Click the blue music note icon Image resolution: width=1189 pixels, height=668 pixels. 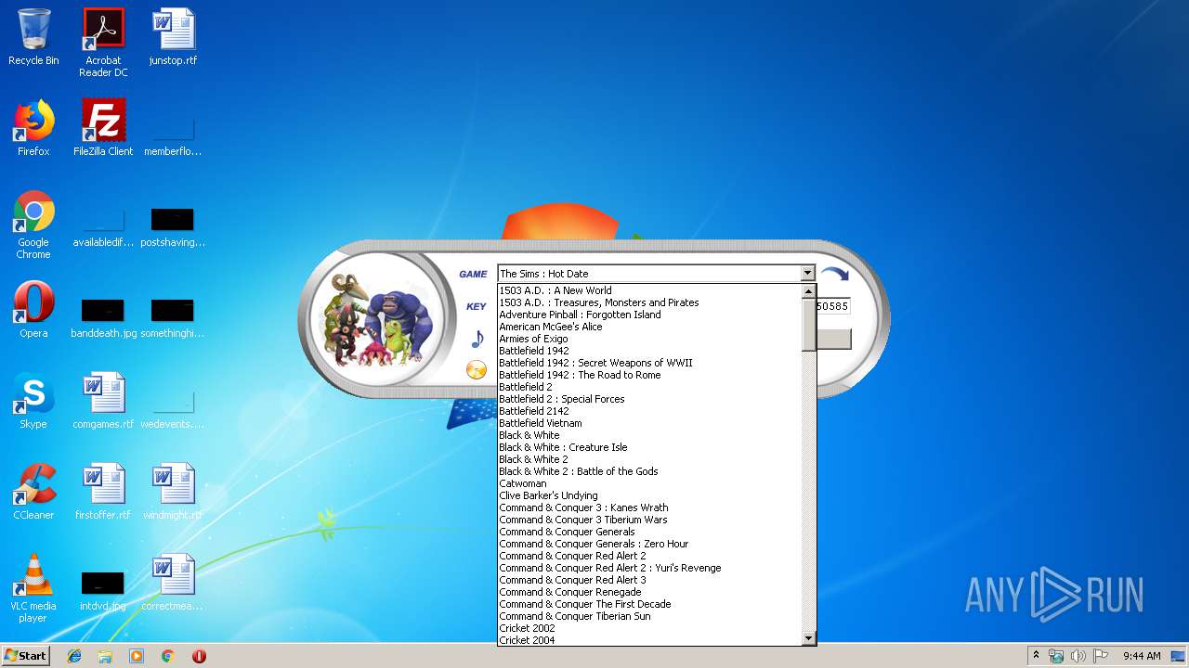point(477,339)
